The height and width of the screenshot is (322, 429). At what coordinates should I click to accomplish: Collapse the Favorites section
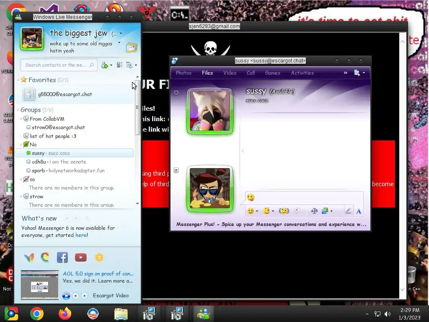point(18,80)
